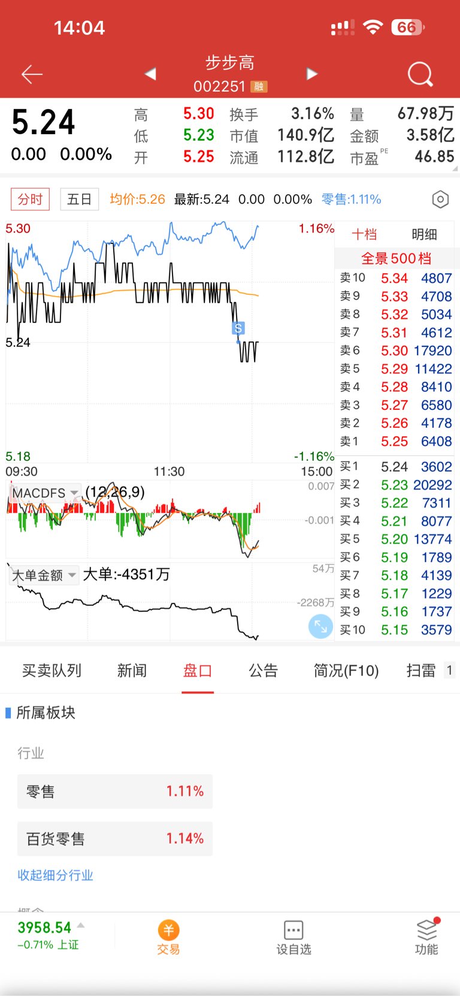Open 大单金额 indicator dropdown
This screenshot has height=996, width=460.
(44, 575)
